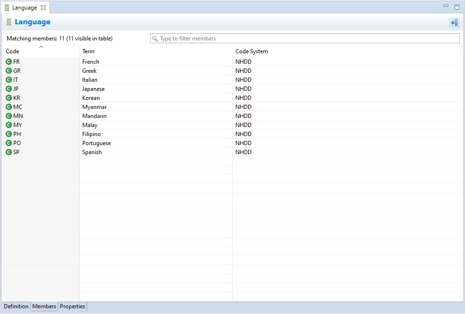Select the green icon next to JP
Viewport: 465px width, 314px height.
[x=9, y=89]
